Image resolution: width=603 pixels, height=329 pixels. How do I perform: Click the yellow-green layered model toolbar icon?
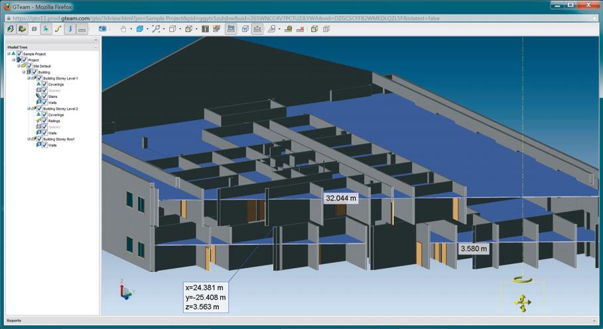point(23,28)
